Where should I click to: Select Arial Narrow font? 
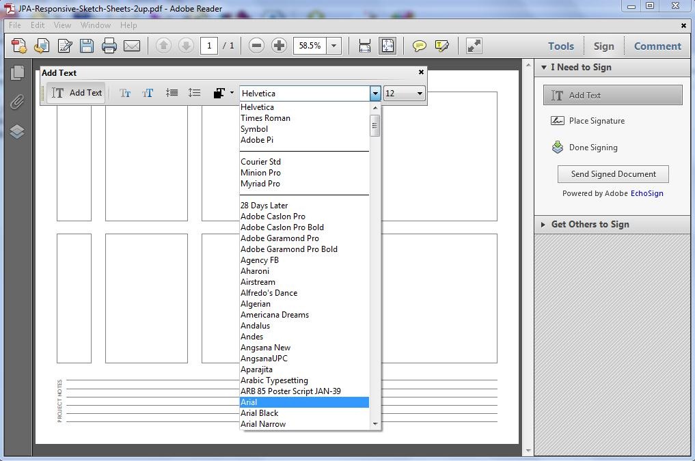click(304, 424)
